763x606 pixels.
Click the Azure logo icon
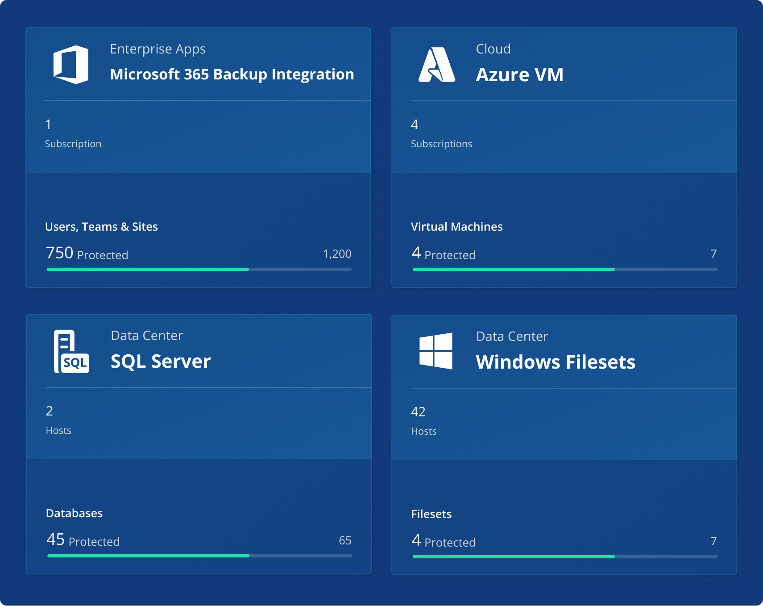pyautogui.click(x=437, y=65)
